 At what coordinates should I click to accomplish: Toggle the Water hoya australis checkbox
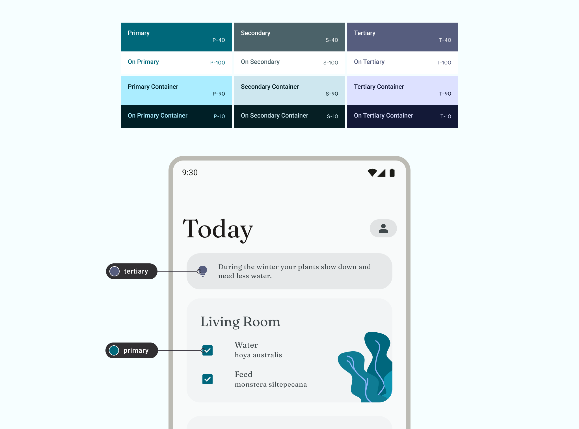207,350
